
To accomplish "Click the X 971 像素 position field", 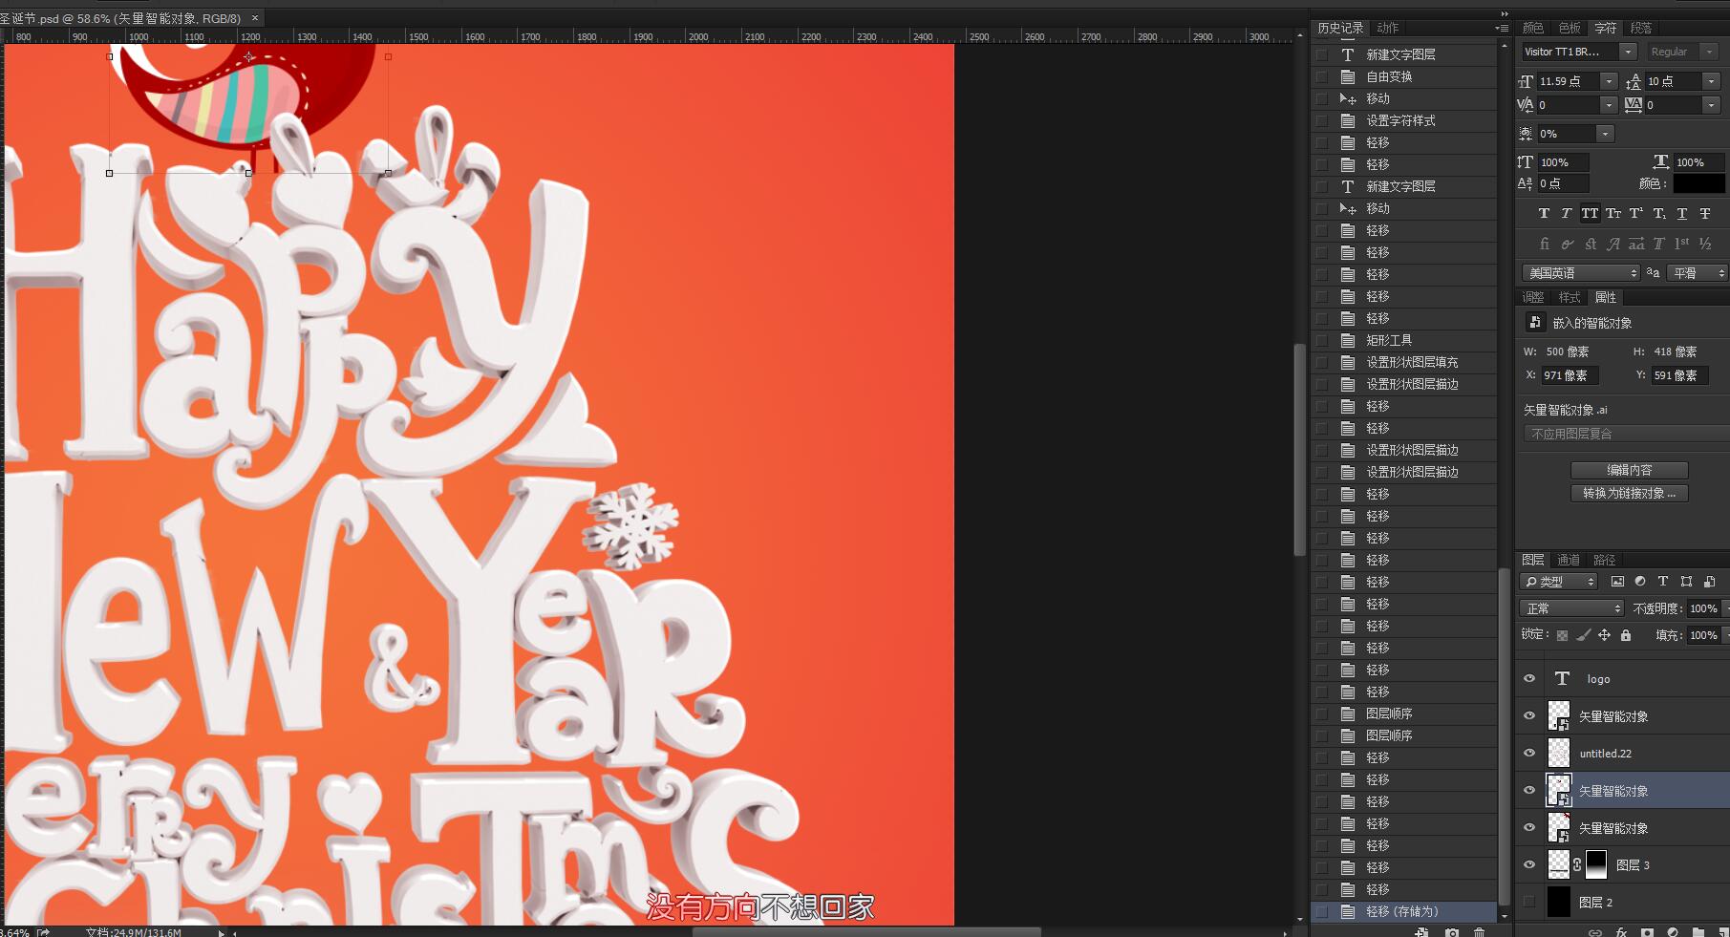I will 1570,375.
